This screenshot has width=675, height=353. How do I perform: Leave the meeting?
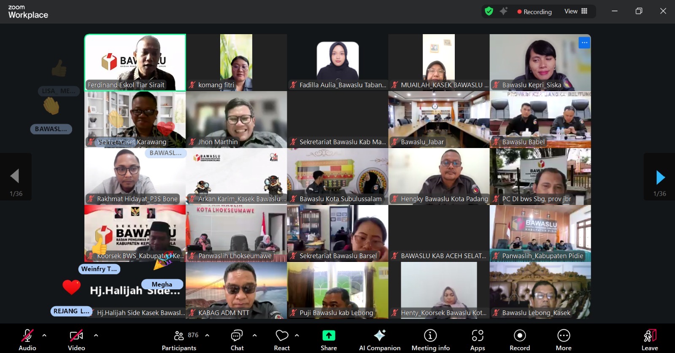[650, 340]
